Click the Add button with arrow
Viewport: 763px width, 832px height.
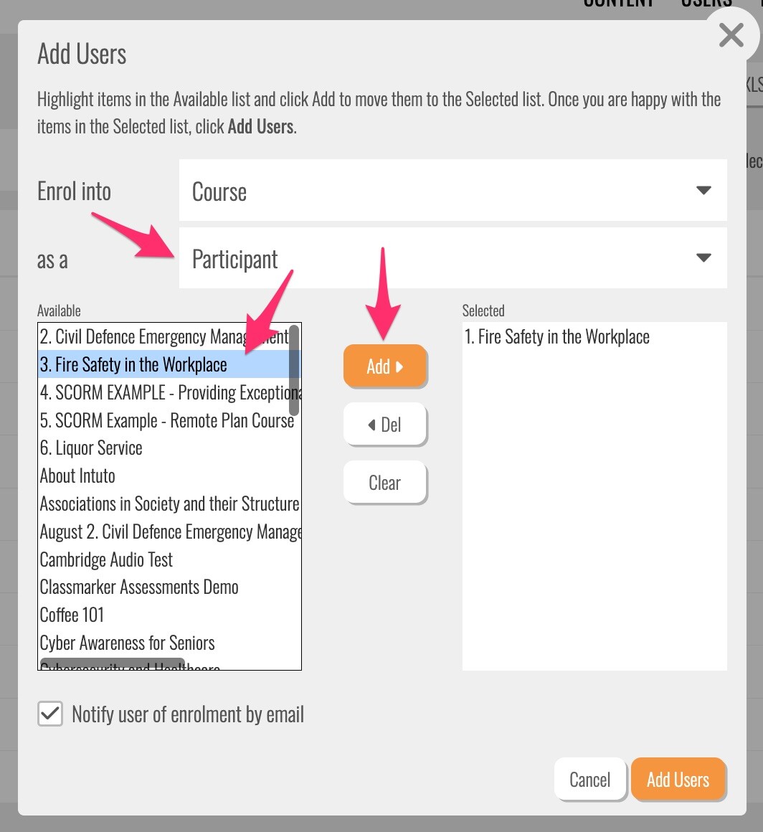pyautogui.click(x=385, y=367)
